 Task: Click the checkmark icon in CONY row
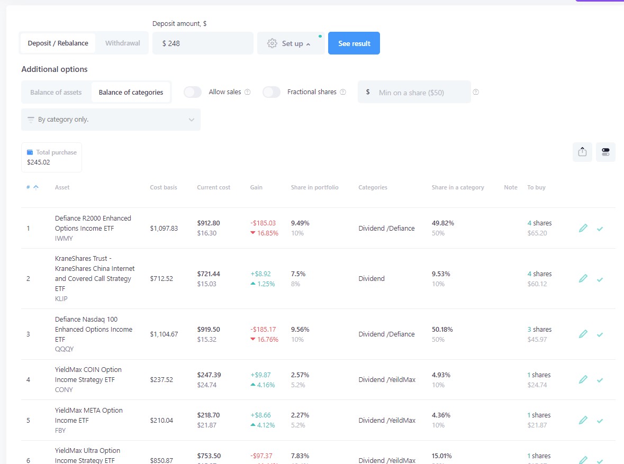[600, 380]
